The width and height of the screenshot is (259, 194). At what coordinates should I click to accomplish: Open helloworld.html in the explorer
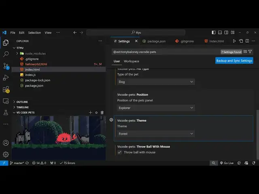pyautogui.click(x=59, y=64)
